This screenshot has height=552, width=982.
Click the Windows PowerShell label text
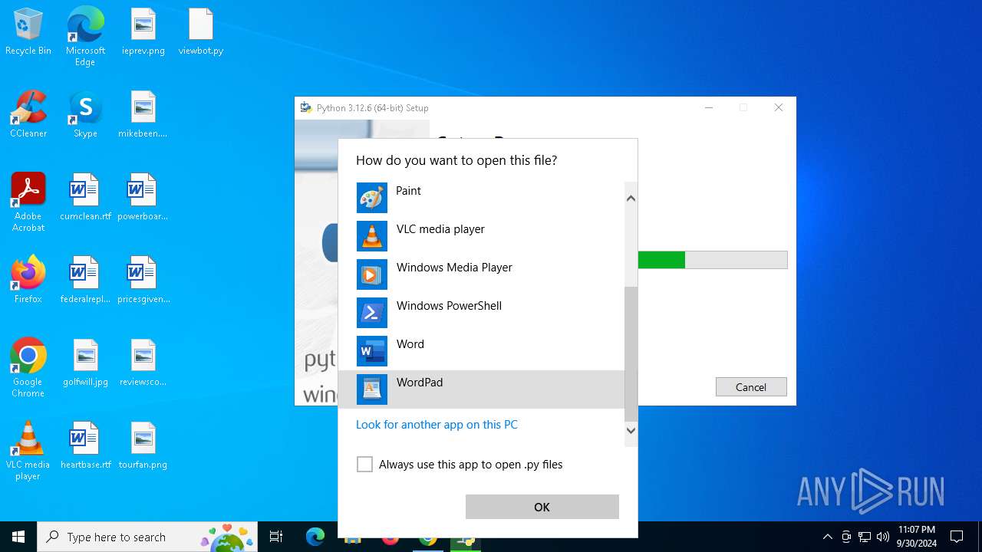[449, 306]
